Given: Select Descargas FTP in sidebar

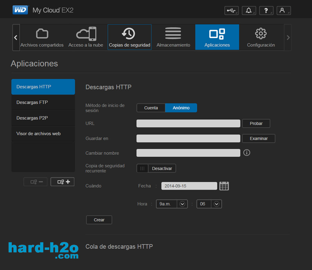Looking at the screenshot, I should tap(43, 102).
